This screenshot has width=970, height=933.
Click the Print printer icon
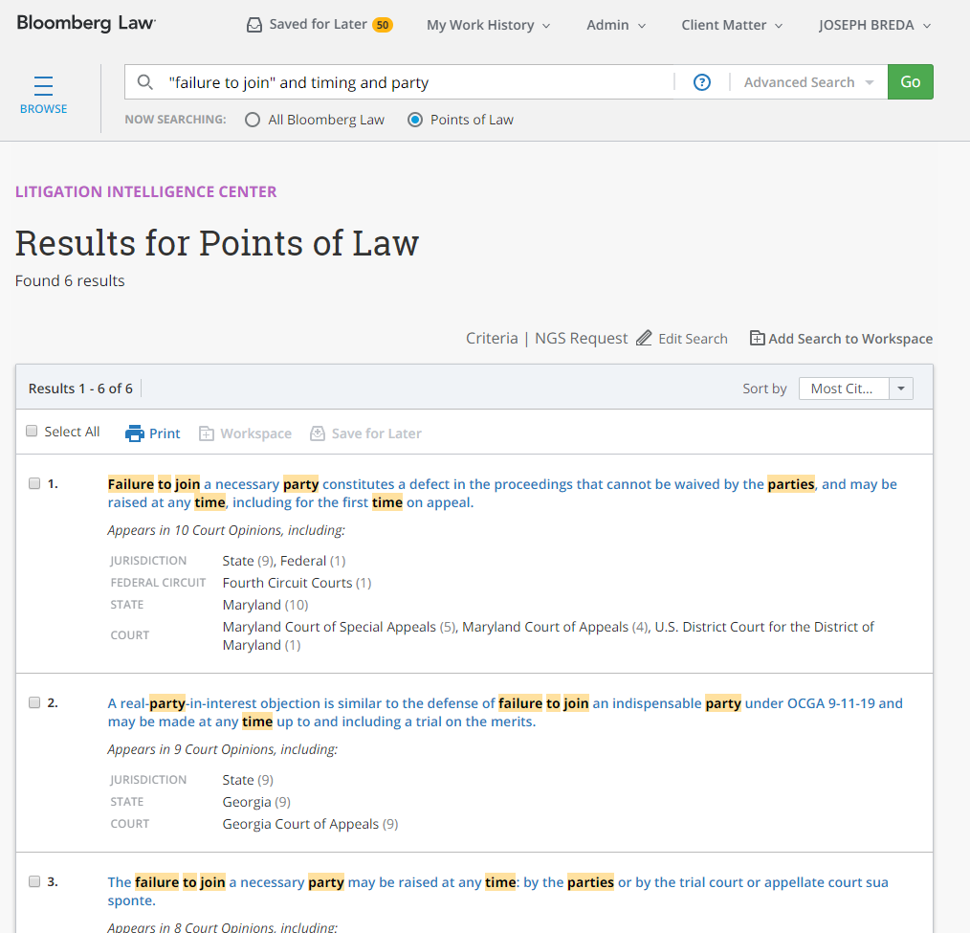tap(135, 433)
